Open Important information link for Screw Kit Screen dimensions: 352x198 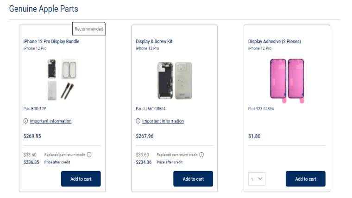[163, 121]
